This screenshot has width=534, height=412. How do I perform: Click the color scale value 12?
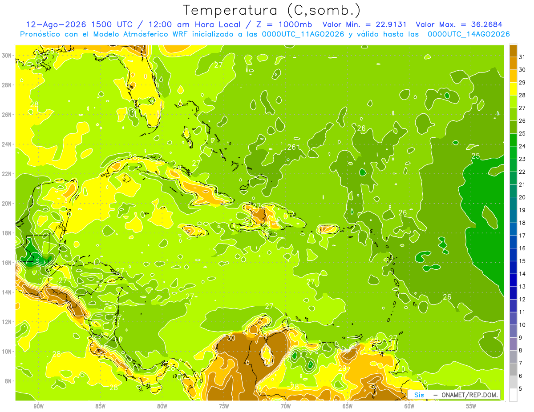(523, 299)
